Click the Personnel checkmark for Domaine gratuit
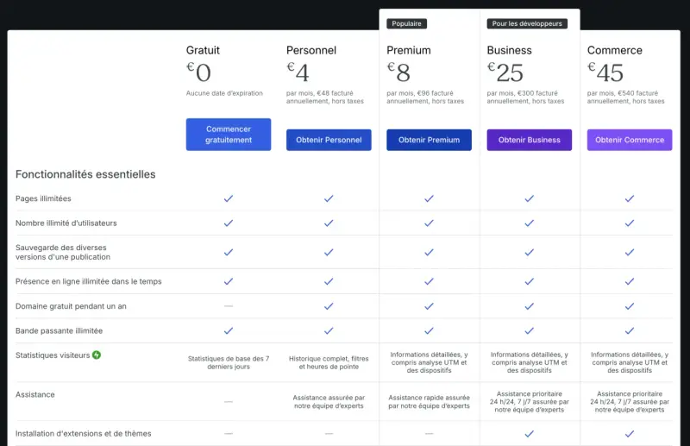 pyautogui.click(x=329, y=306)
